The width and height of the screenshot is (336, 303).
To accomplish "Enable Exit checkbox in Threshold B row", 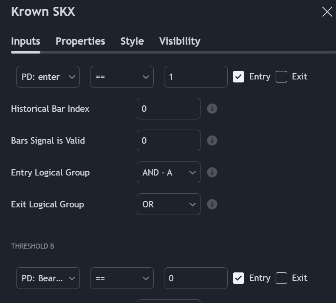I will click(x=282, y=278).
